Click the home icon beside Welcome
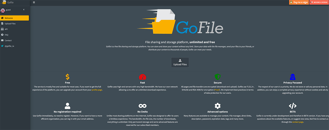This screenshot has height=130, width=329. (2, 18)
